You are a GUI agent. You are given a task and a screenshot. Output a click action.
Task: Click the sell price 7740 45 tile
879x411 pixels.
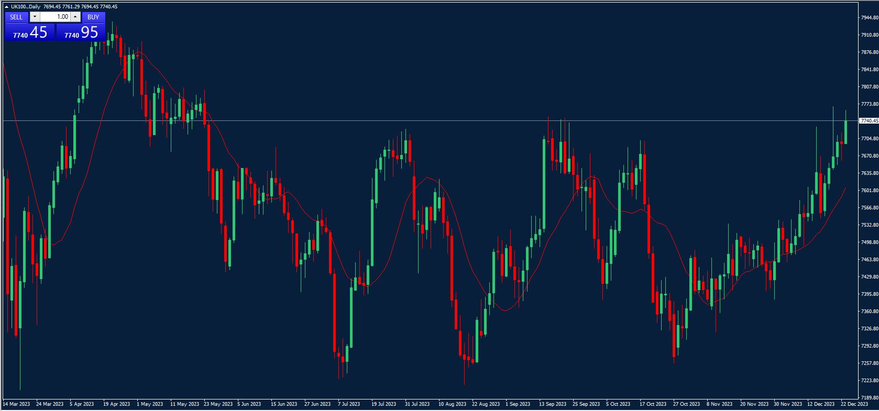[x=30, y=32]
